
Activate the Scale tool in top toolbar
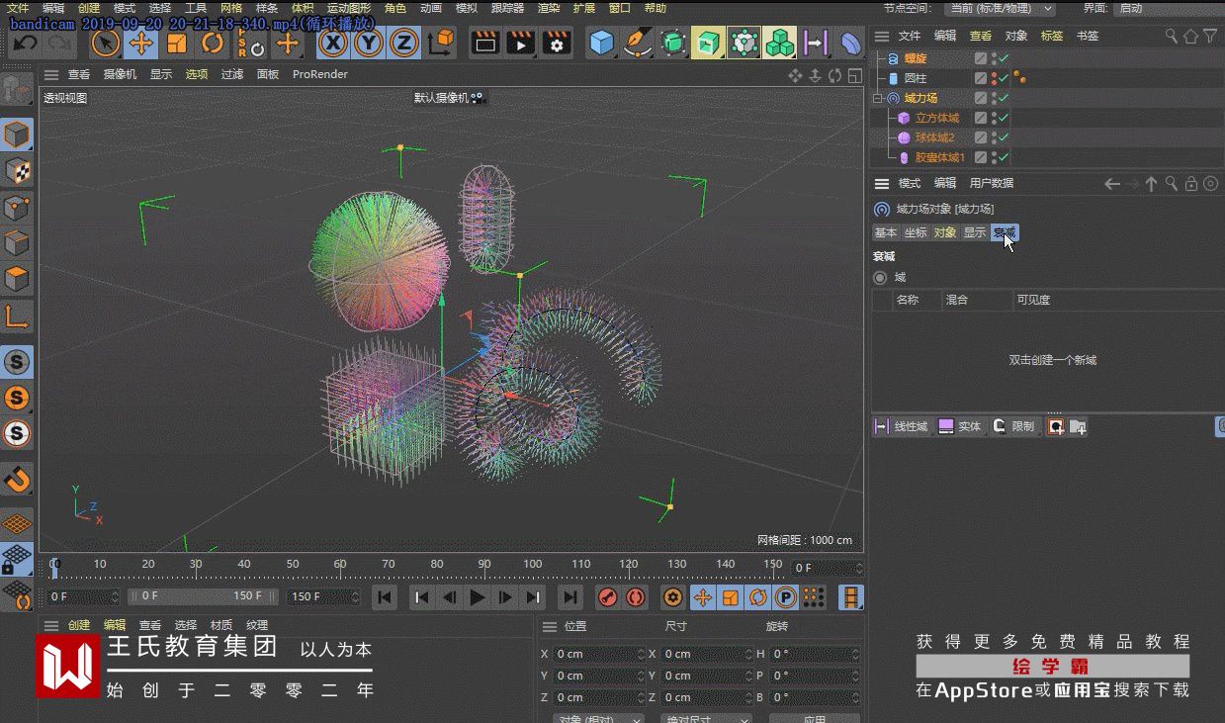click(x=177, y=44)
